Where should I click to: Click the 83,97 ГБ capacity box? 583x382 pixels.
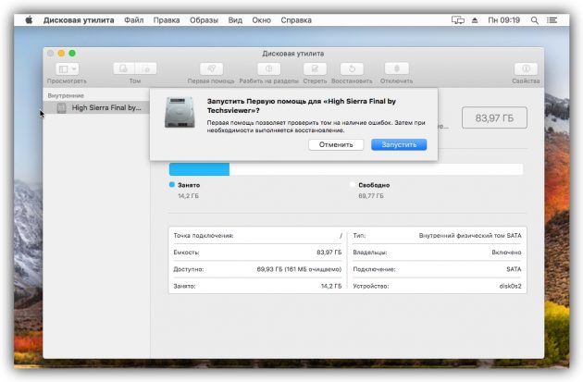493,118
